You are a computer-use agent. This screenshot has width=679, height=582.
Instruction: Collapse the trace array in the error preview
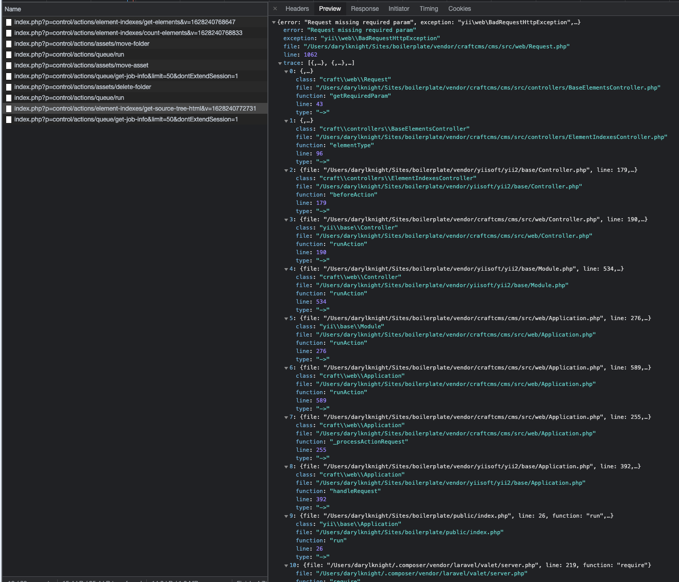point(281,63)
